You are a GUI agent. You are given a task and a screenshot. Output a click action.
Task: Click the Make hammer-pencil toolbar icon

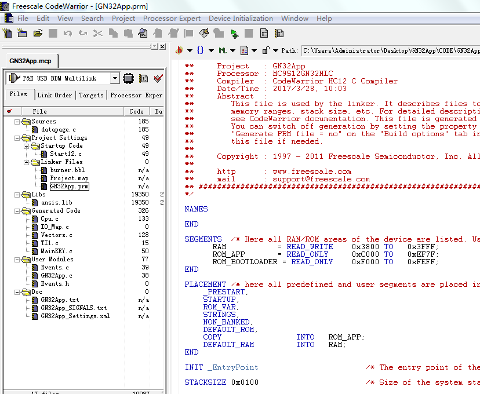204,33
